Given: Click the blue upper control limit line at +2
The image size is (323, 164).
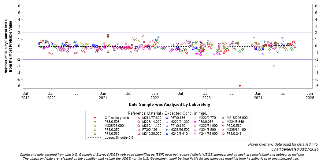Looking at the screenshot, I should pos(168,33).
